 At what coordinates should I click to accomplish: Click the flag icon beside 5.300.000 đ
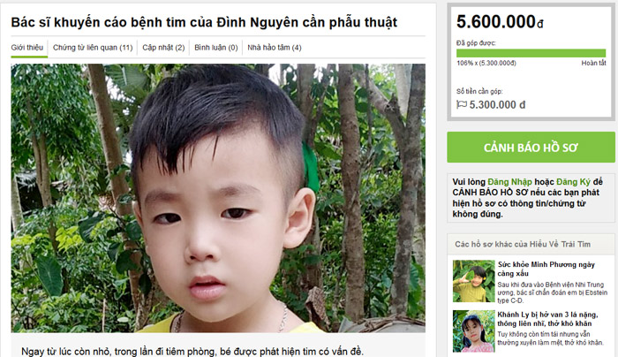point(462,104)
